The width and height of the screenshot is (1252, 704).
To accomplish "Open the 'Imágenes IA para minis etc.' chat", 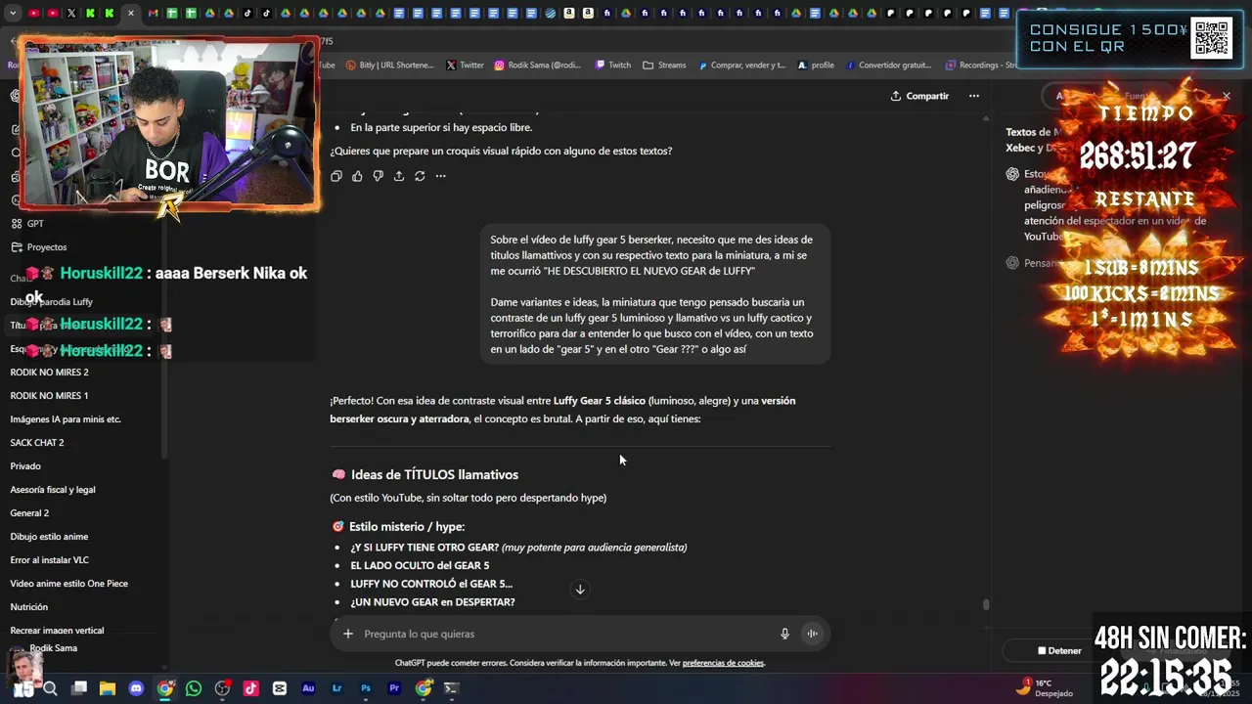I will click(x=66, y=419).
